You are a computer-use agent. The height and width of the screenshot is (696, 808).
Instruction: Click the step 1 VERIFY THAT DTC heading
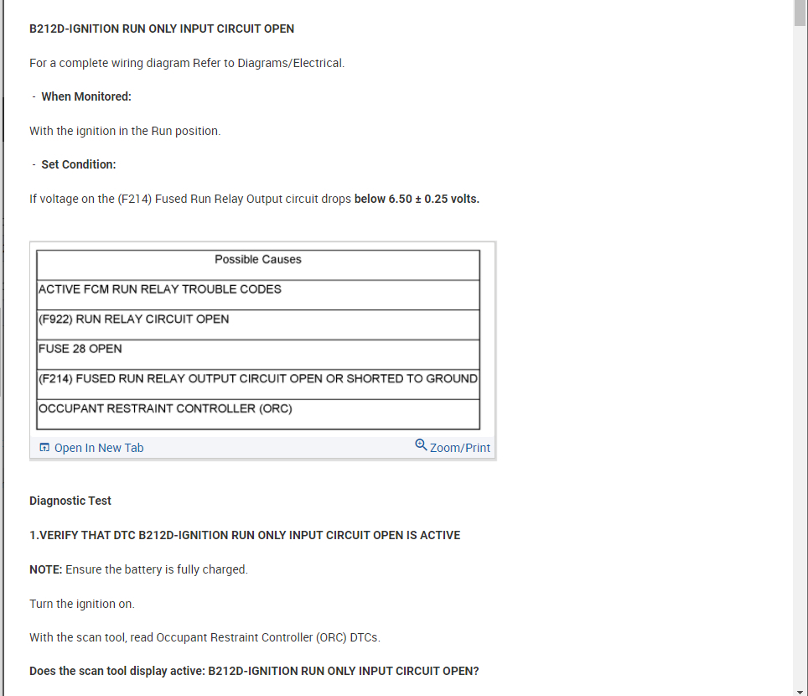245,535
